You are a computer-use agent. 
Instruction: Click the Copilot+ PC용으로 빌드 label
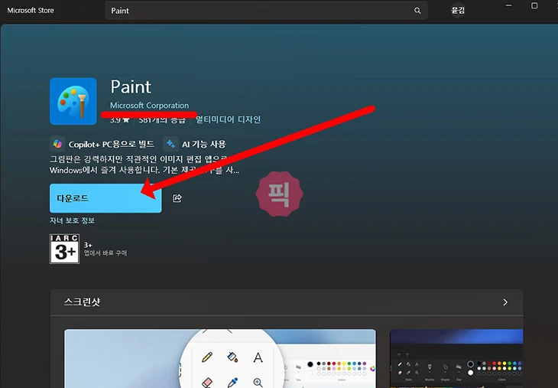[112, 145]
